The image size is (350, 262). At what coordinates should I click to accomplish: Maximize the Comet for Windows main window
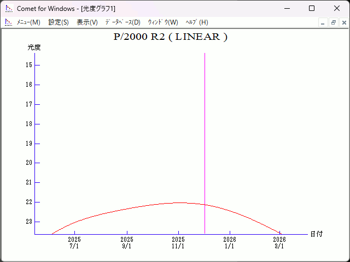(x=312, y=8)
